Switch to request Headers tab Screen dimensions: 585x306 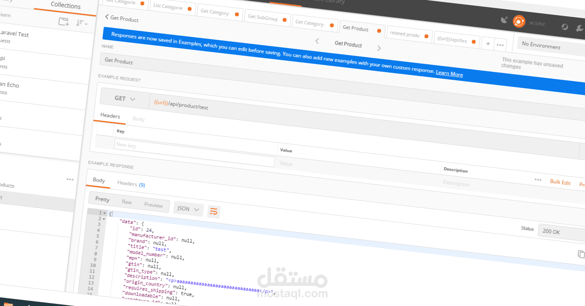[110, 116]
